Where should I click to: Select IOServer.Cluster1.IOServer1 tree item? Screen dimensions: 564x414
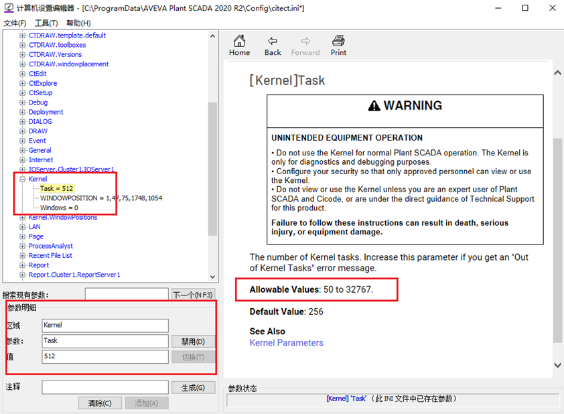click(x=71, y=169)
